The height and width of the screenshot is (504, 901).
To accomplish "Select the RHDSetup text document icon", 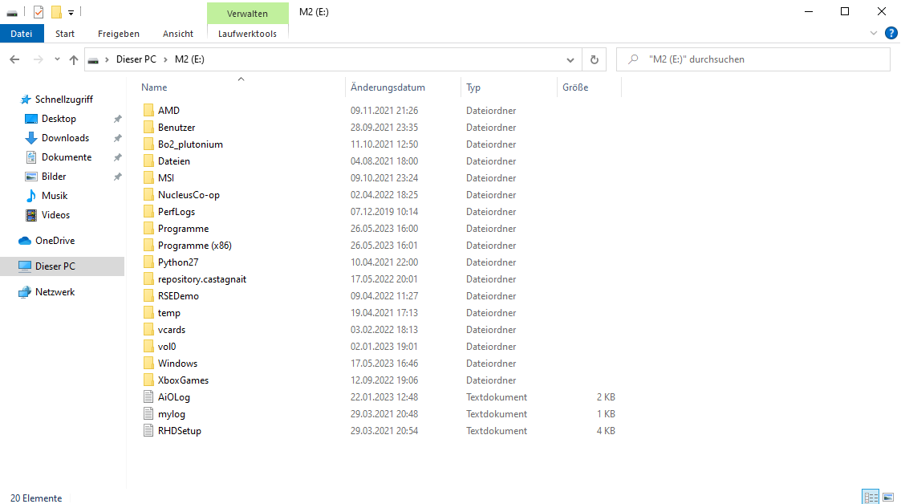I will 148,430.
